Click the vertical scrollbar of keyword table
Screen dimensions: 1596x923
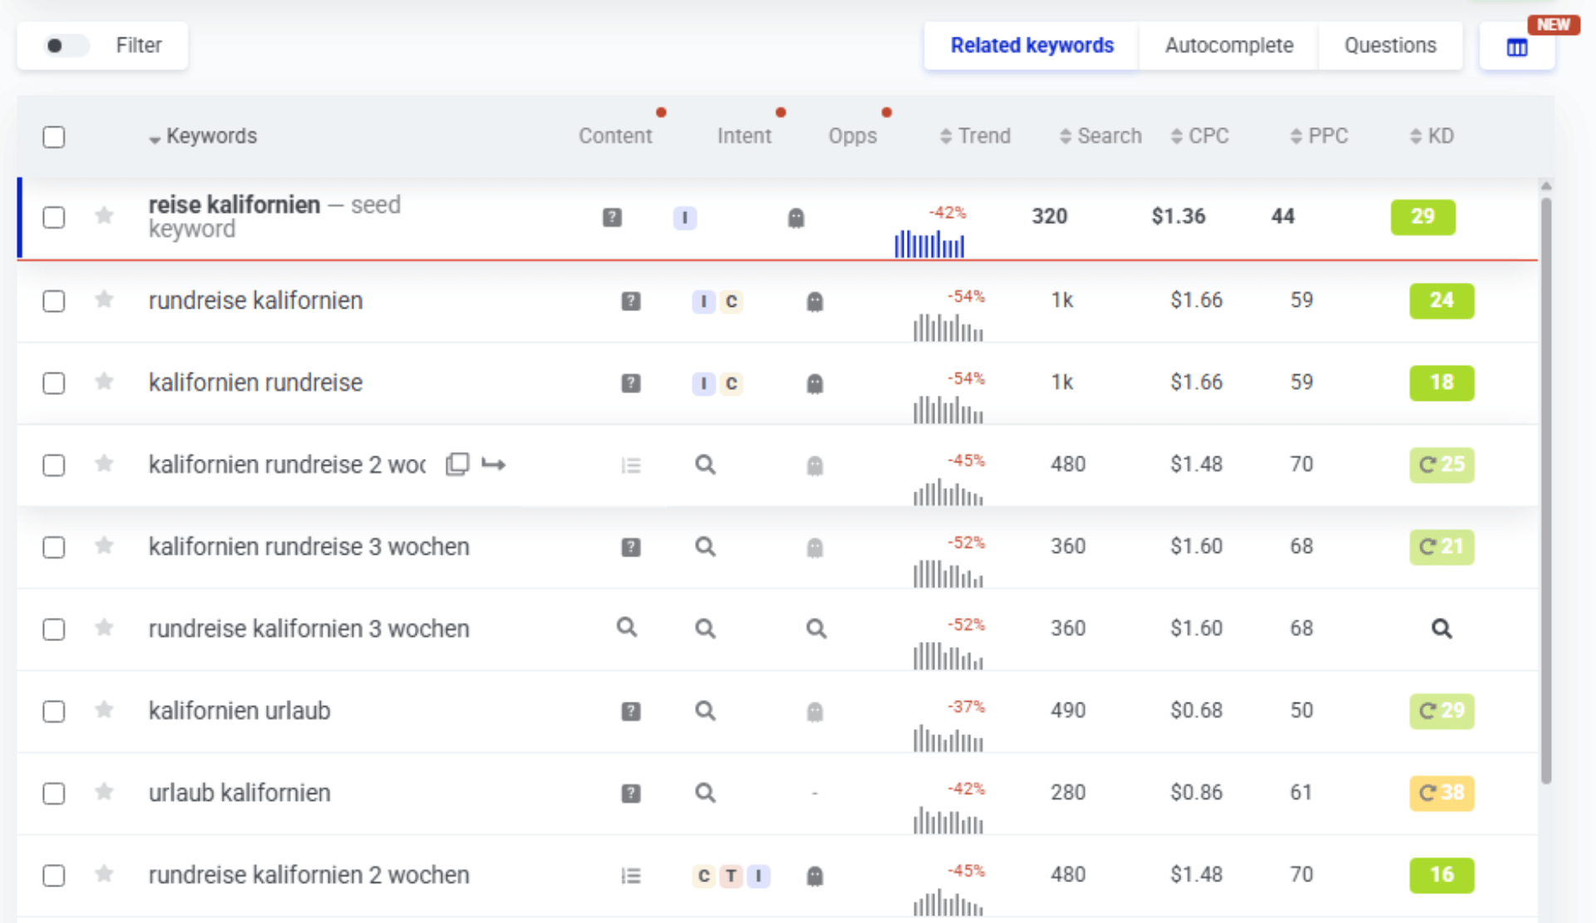pyautogui.click(x=1545, y=491)
